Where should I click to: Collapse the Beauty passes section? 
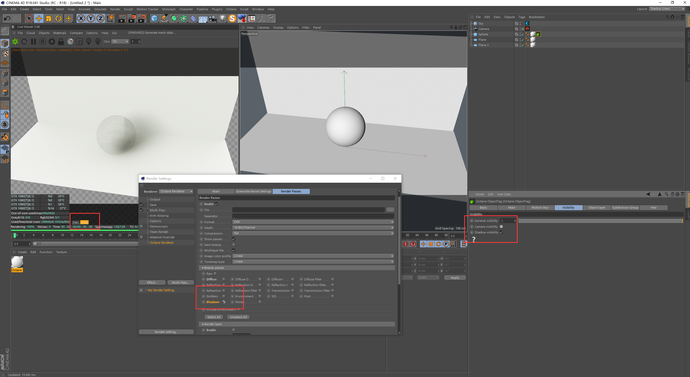[203, 268]
